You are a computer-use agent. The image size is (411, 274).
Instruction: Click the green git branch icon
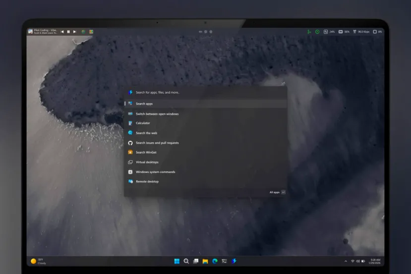pos(309,32)
